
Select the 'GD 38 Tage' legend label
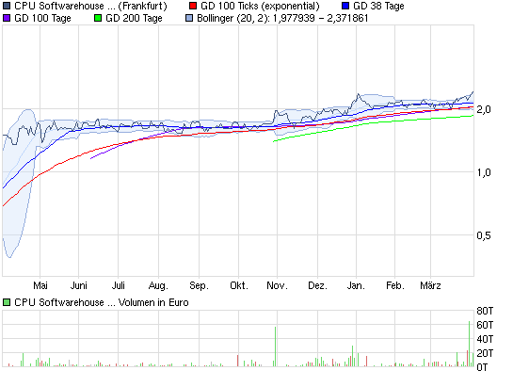coord(378,6)
